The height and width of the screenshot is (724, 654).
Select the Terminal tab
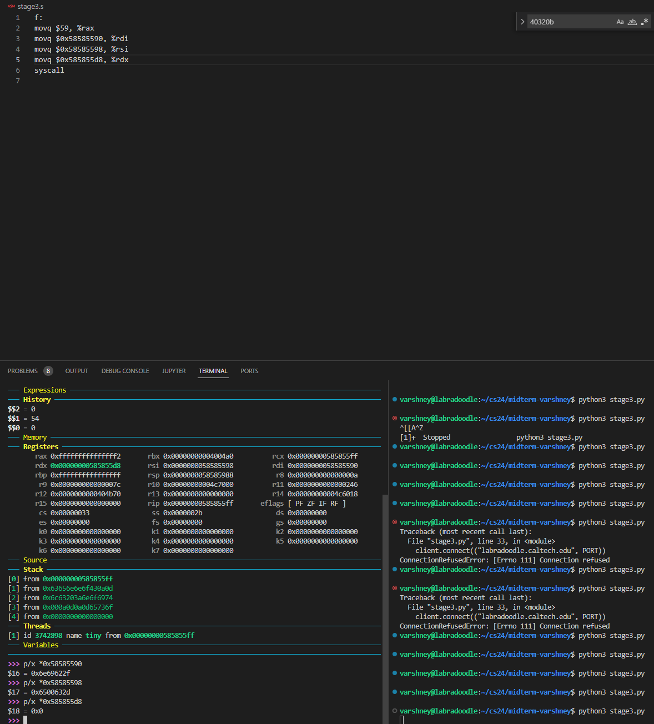click(213, 371)
